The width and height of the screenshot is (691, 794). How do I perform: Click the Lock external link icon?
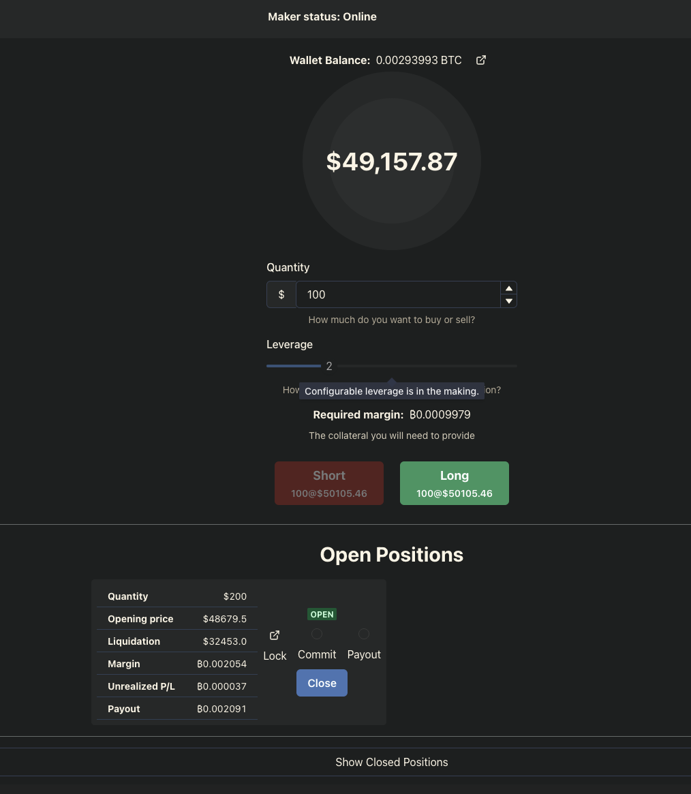click(x=274, y=635)
